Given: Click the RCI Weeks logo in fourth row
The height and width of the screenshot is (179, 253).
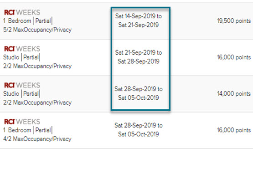Looking at the screenshot, I should tap(22, 122).
